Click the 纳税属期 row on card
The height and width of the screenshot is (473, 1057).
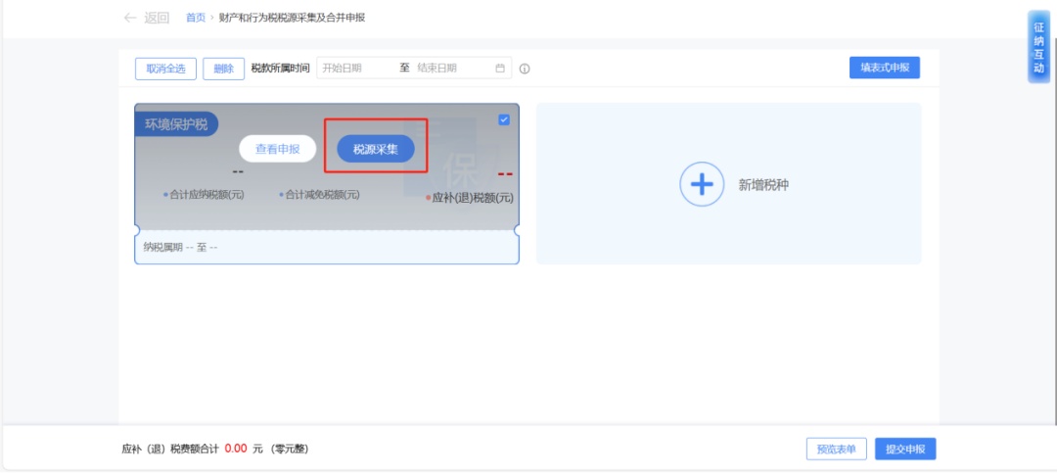[x=176, y=247]
